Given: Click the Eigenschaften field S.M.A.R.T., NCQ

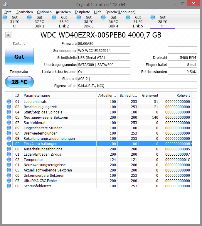Looking at the screenshot, I should point(137,86).
